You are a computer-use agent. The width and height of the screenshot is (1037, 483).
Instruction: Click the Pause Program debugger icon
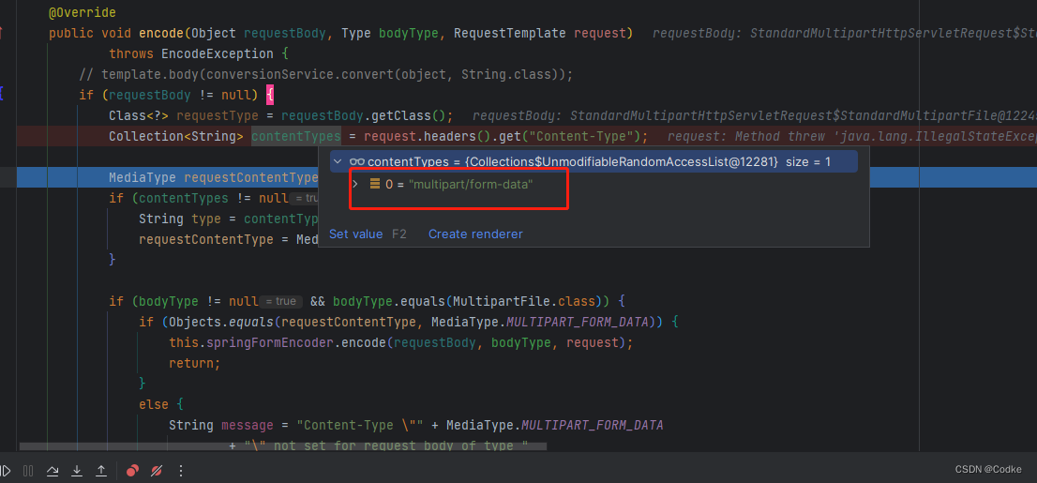(28, 471)
